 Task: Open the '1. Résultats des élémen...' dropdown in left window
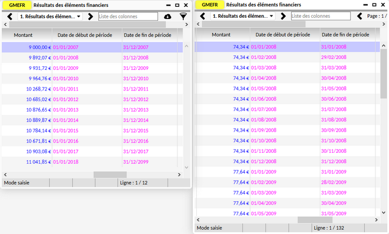(x=50, y=17)
